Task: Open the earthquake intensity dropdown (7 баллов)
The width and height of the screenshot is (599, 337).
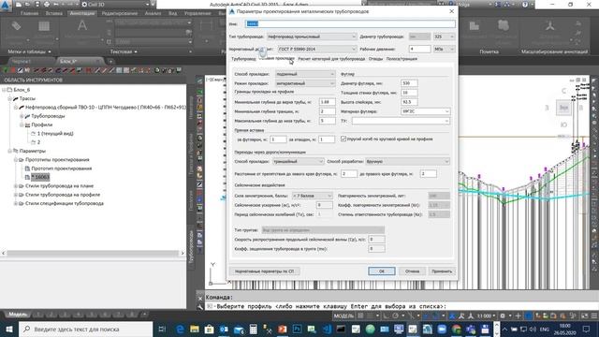Action: coord(312,196)
